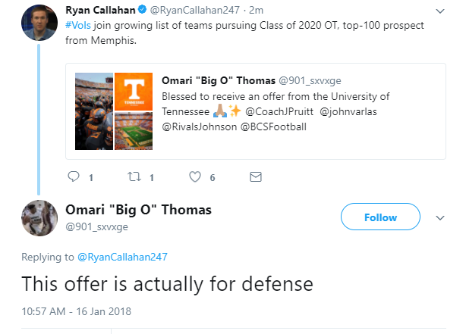Screen dimensions: 466x334
Task: Retweet Ryan Callahan's tweet
Action: pos(134,176)
